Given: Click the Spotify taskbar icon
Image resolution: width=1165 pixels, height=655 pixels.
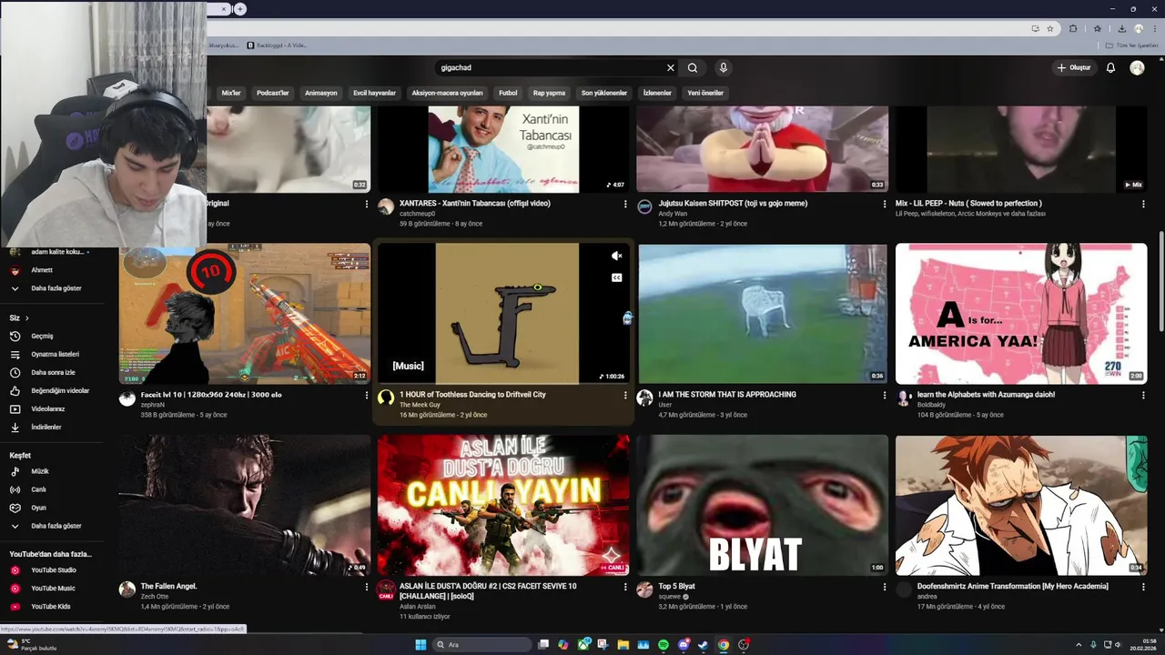Looking at the screenshot, I should click(663, 645).
